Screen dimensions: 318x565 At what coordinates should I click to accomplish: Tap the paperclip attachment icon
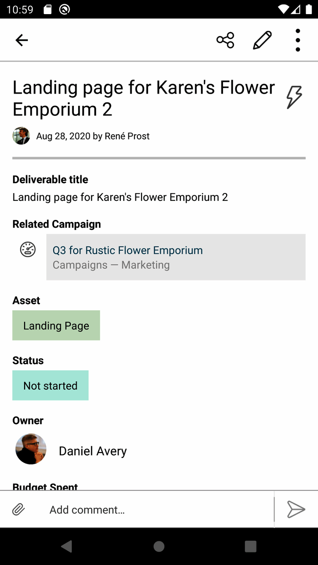(18, 510)
